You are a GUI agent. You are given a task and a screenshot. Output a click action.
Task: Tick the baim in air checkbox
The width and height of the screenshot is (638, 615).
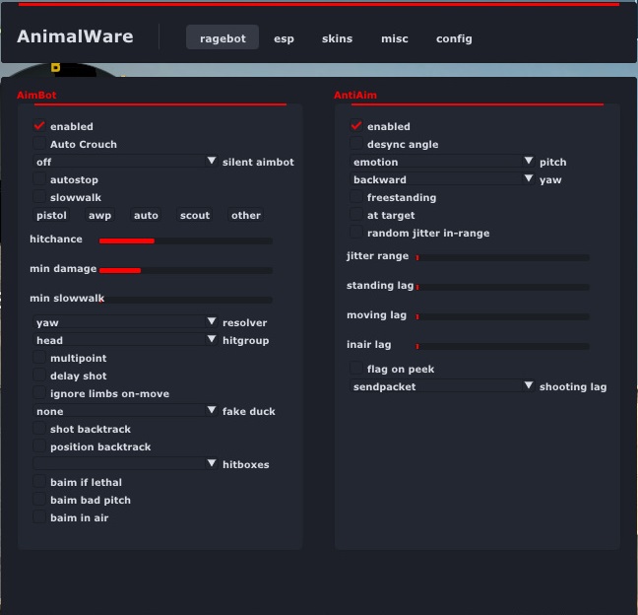39,517
